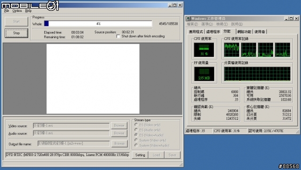Click the second CPU usage history graph
Image resolution: width=301 pixels, height=170 pixels.
(249, 50)
